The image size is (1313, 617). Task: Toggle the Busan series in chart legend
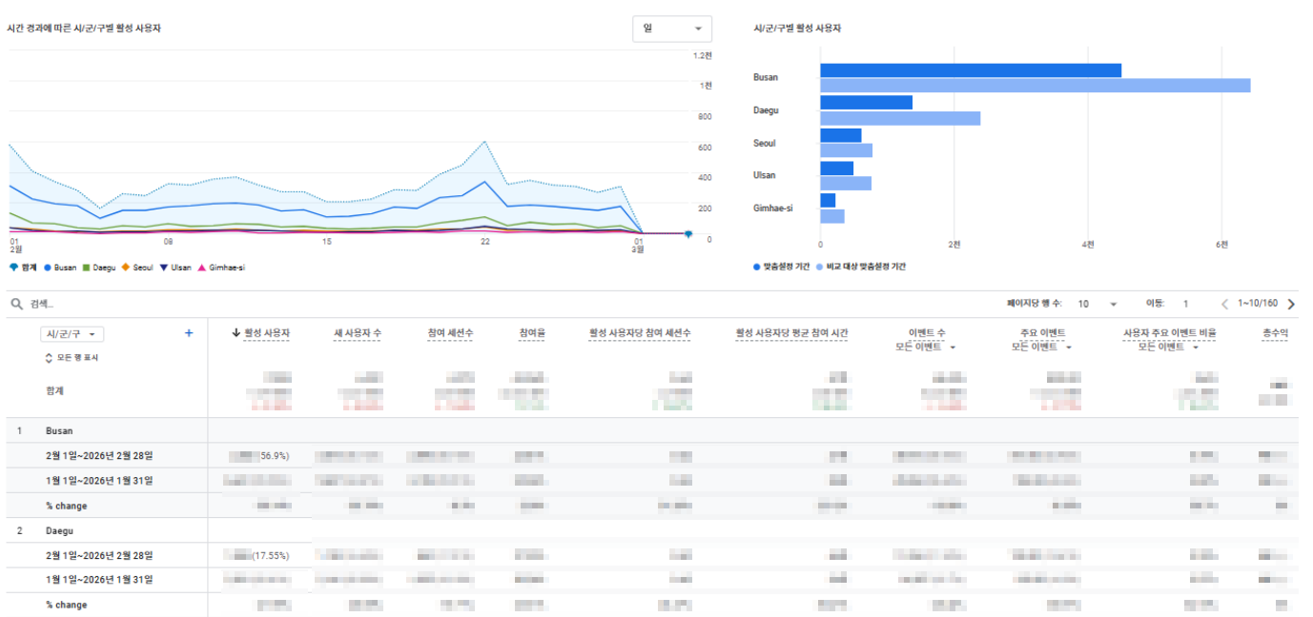pos(47,268)
